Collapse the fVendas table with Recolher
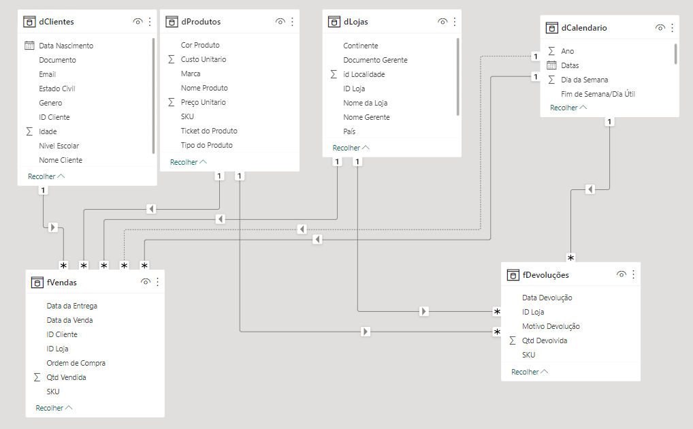Image resolution: width=693 pixels, height=429 pixels. coord(54,408)
